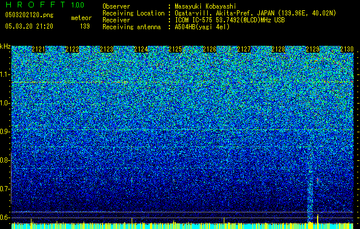Click the 'meteor' label
The height and width of the screenshot is (229, 360).
click(81, 18)
